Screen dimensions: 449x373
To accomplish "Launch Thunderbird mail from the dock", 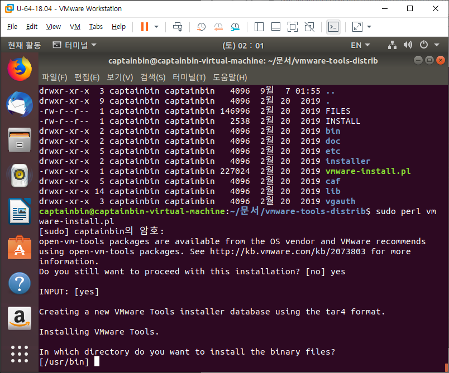I will click(x=20, y=104).
